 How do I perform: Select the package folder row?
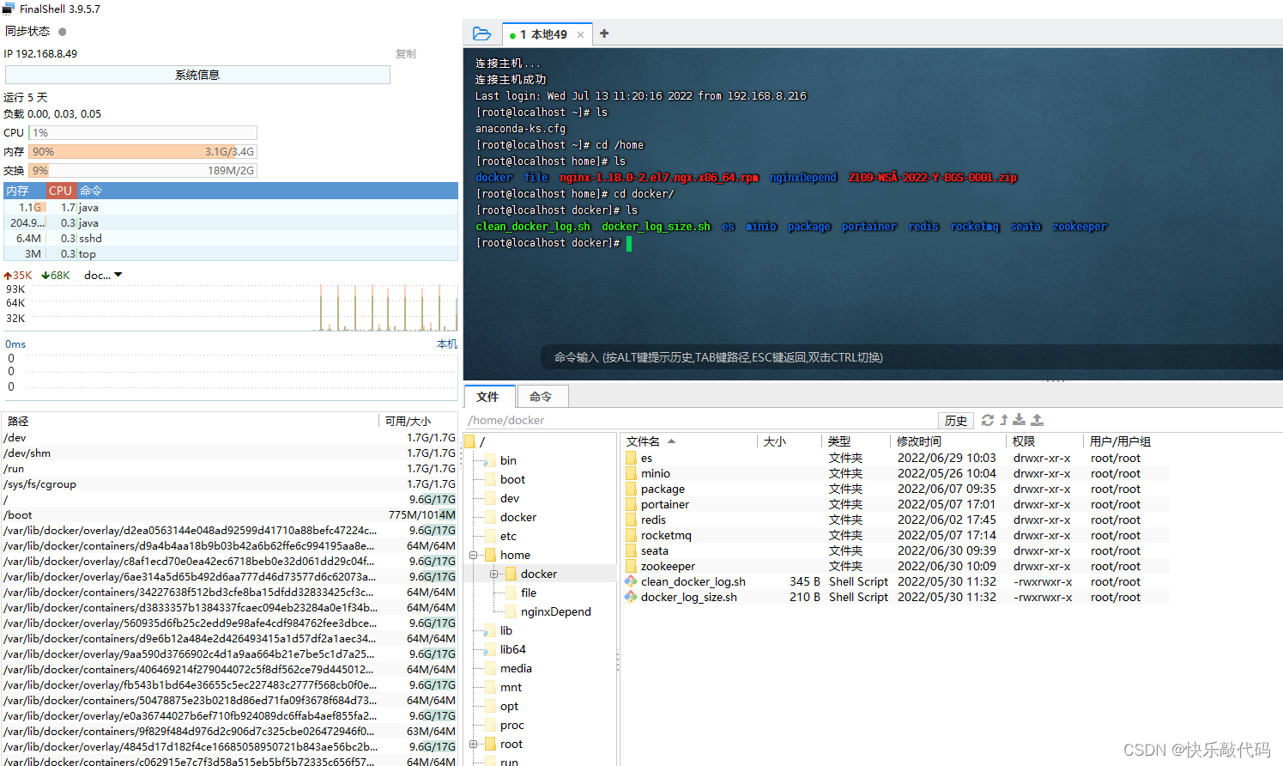pos(896,489)
